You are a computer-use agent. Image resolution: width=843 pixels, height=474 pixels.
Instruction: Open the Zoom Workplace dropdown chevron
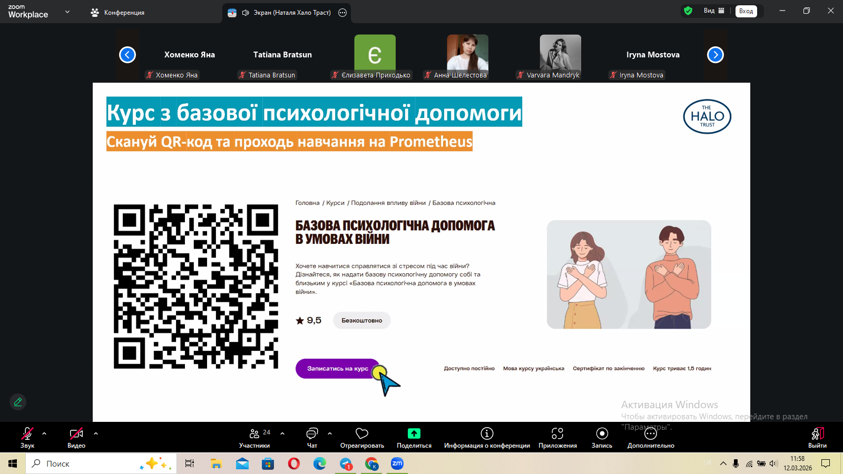tap(67, 12)
